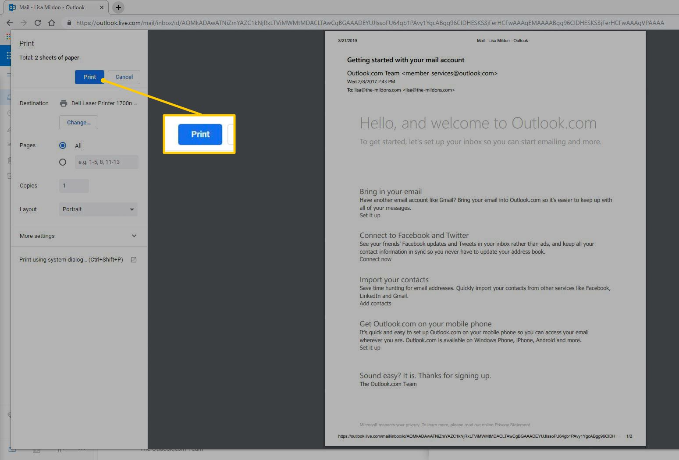Click 'Dell Laser Printer 1700n' destination text
This screenshot has width=679, height=460.
click(104, 103)
